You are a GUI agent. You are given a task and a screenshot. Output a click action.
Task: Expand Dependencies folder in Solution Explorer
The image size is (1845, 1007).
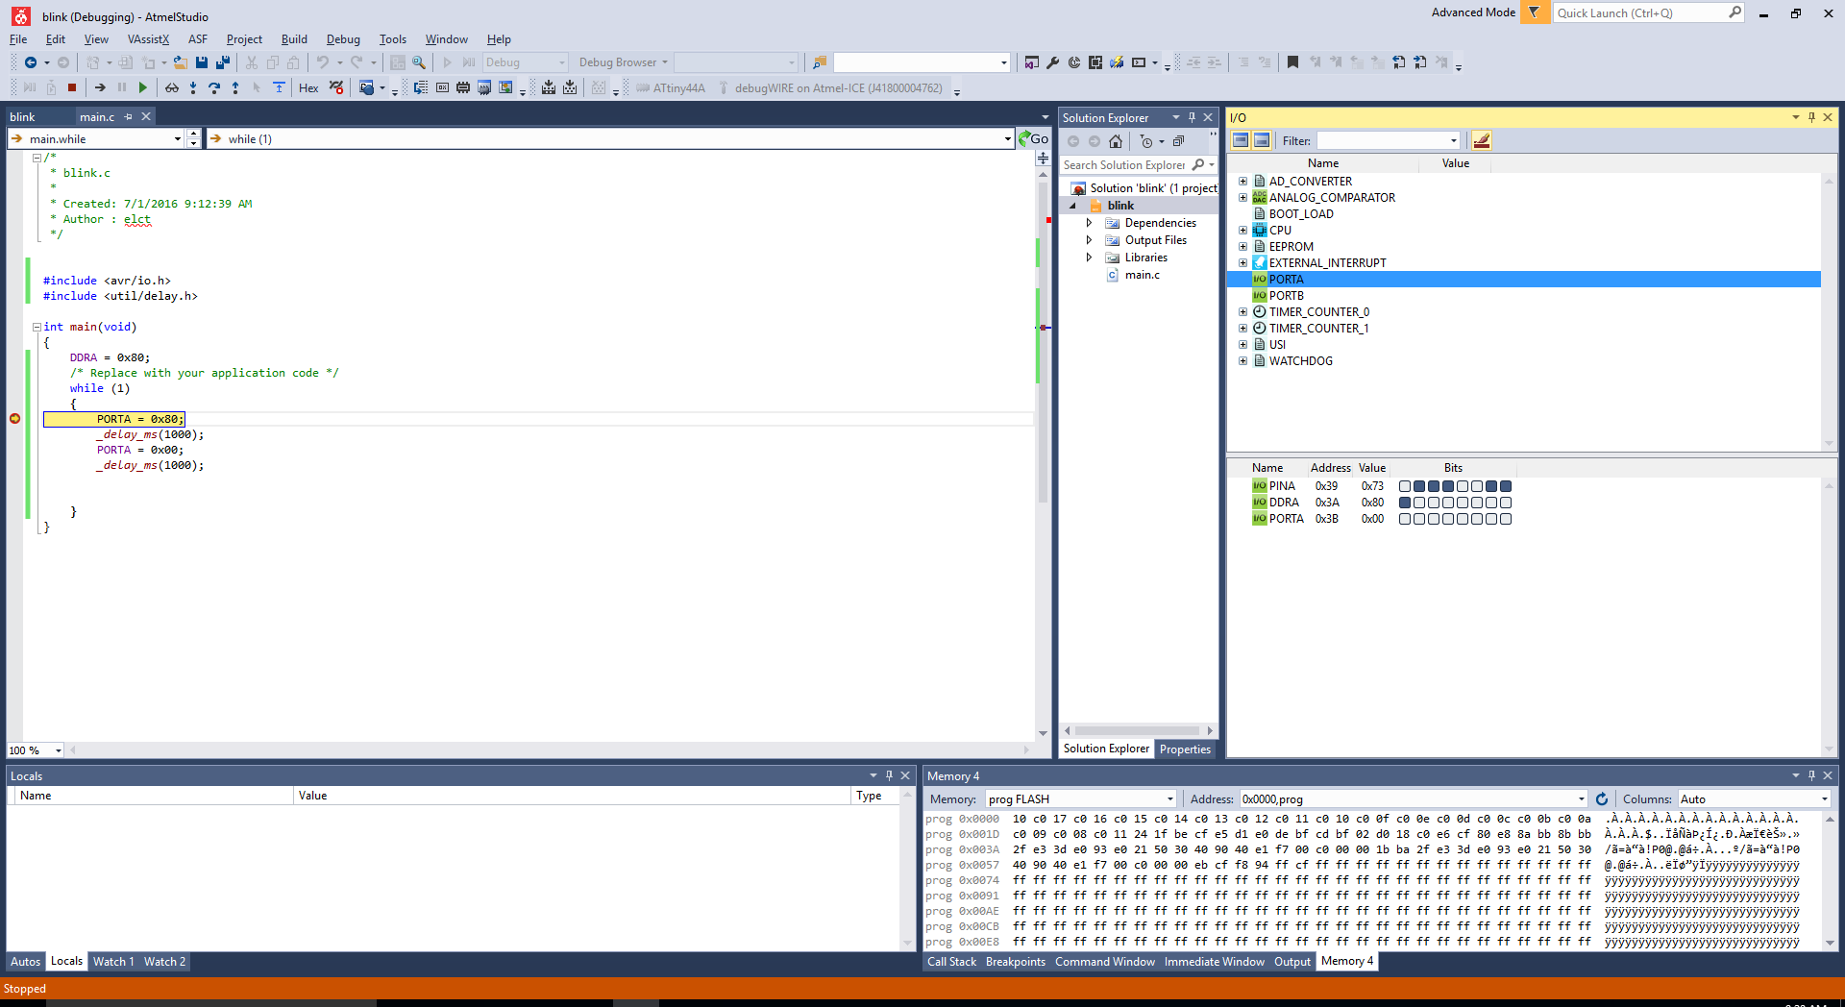[x=1089, y=222]
